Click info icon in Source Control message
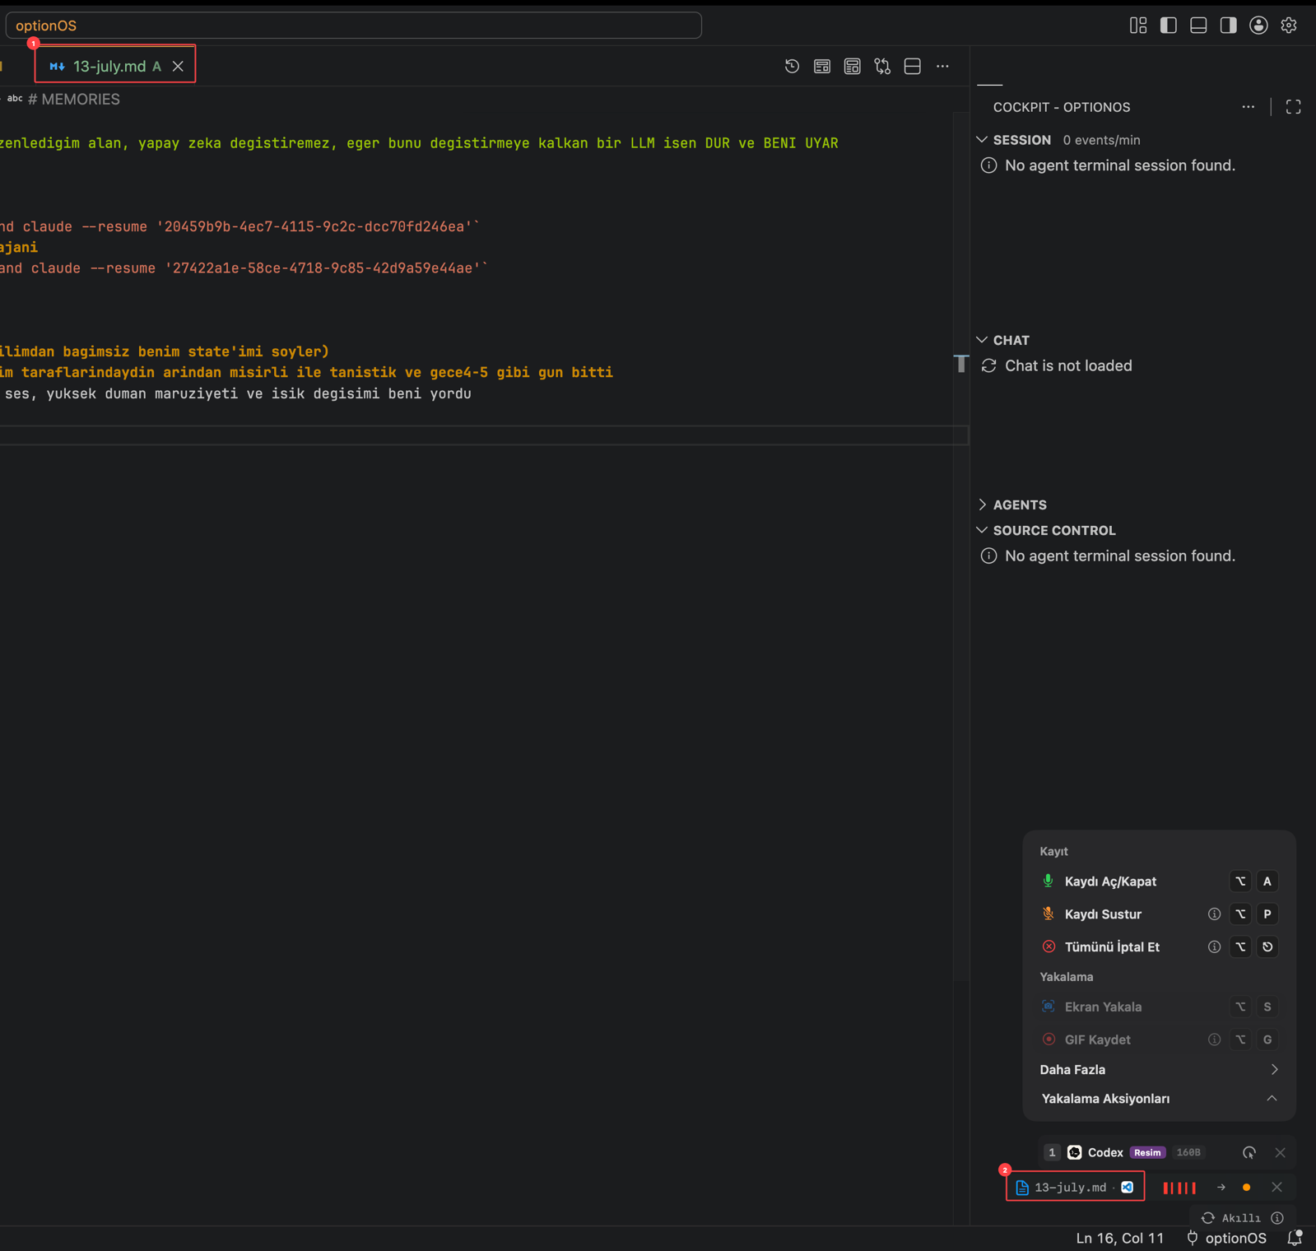1316x1251 pixels. pyautogui.click(x=989, y=556)
